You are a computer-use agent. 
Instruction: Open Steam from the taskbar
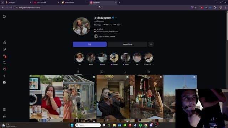coord(135,125)
